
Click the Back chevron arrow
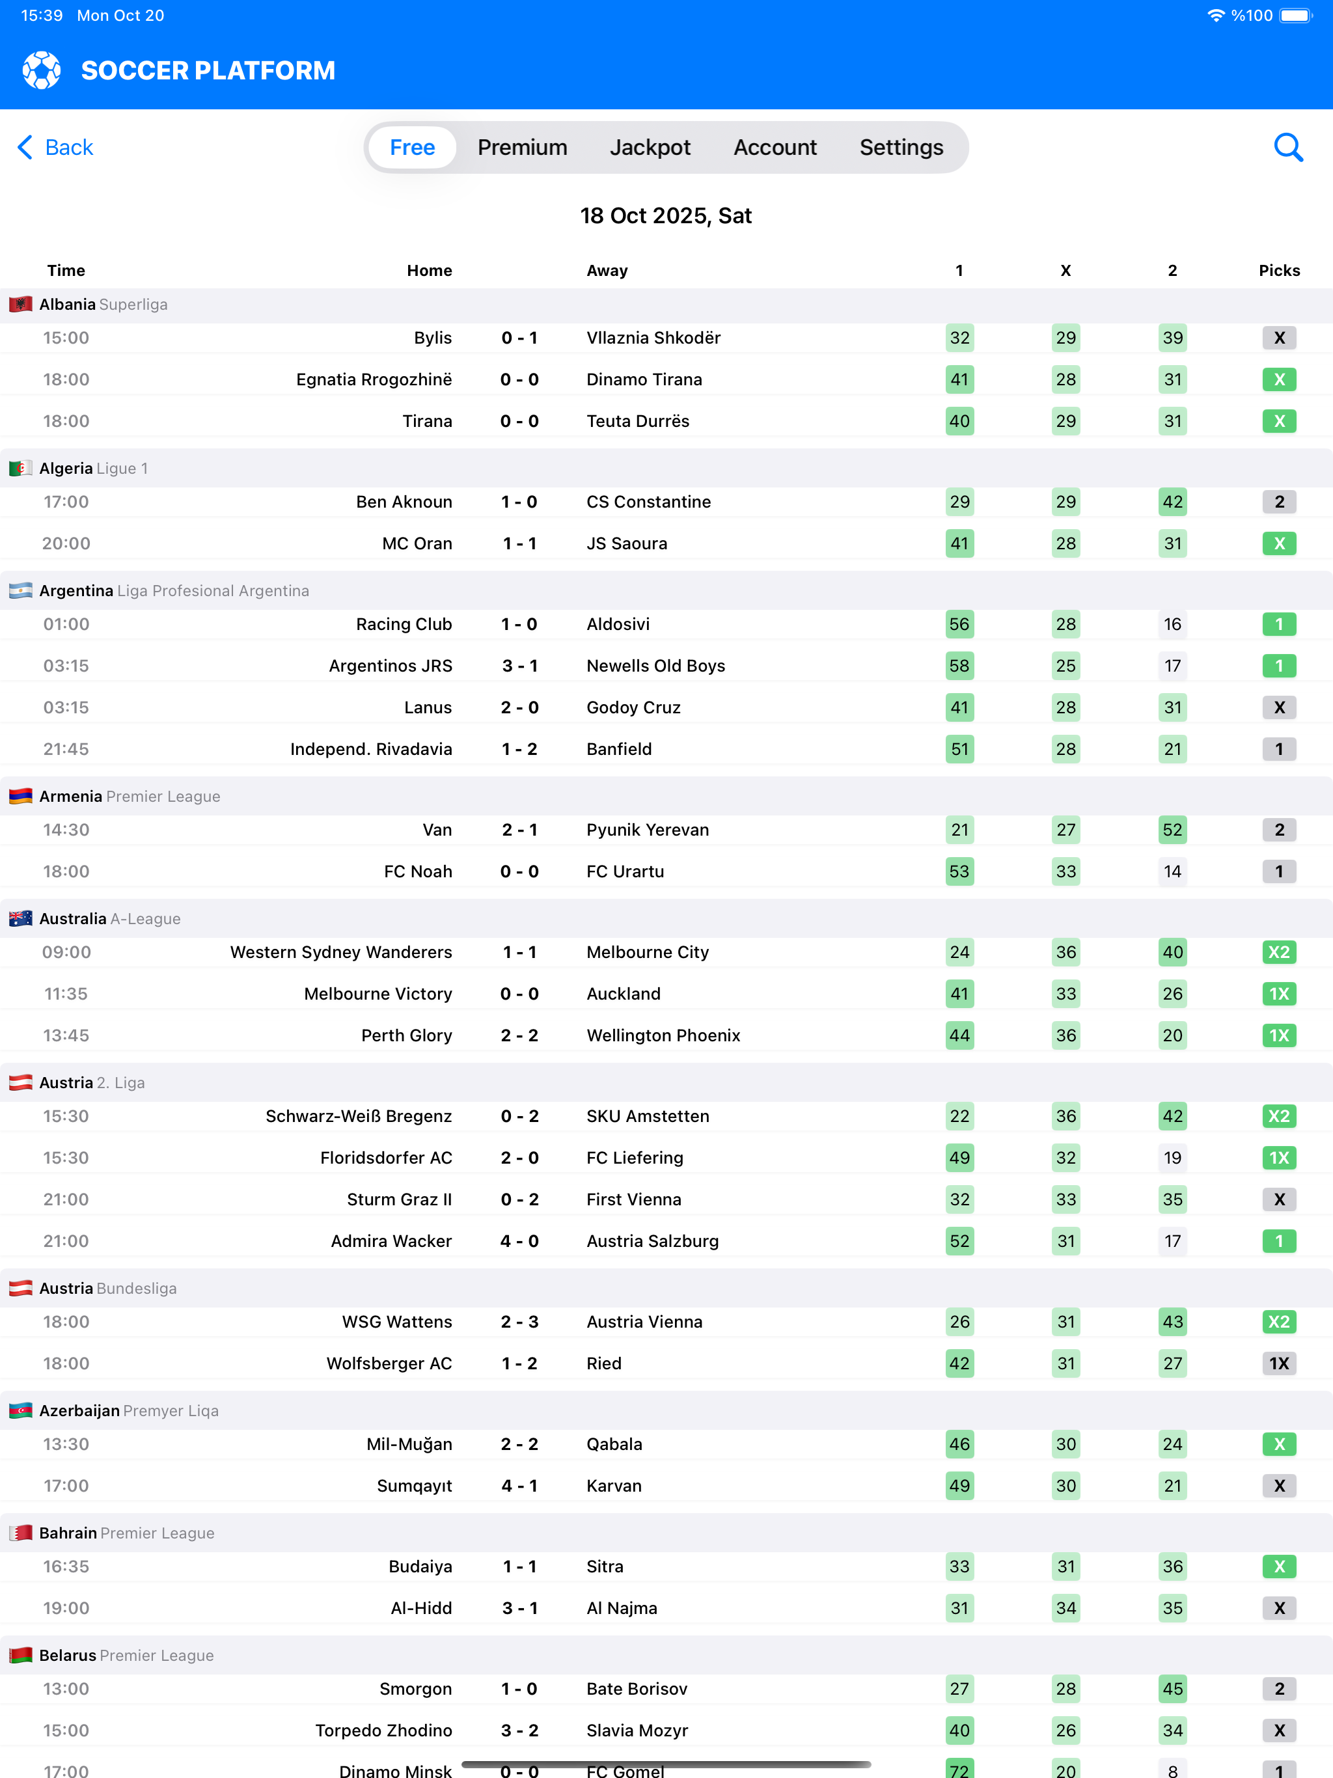(25, 147)
